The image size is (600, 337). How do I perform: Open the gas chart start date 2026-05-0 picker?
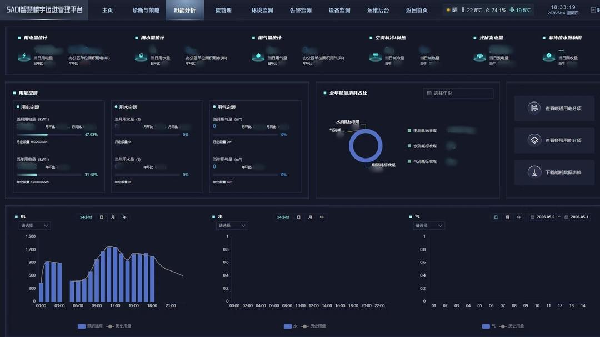point(543,217)
